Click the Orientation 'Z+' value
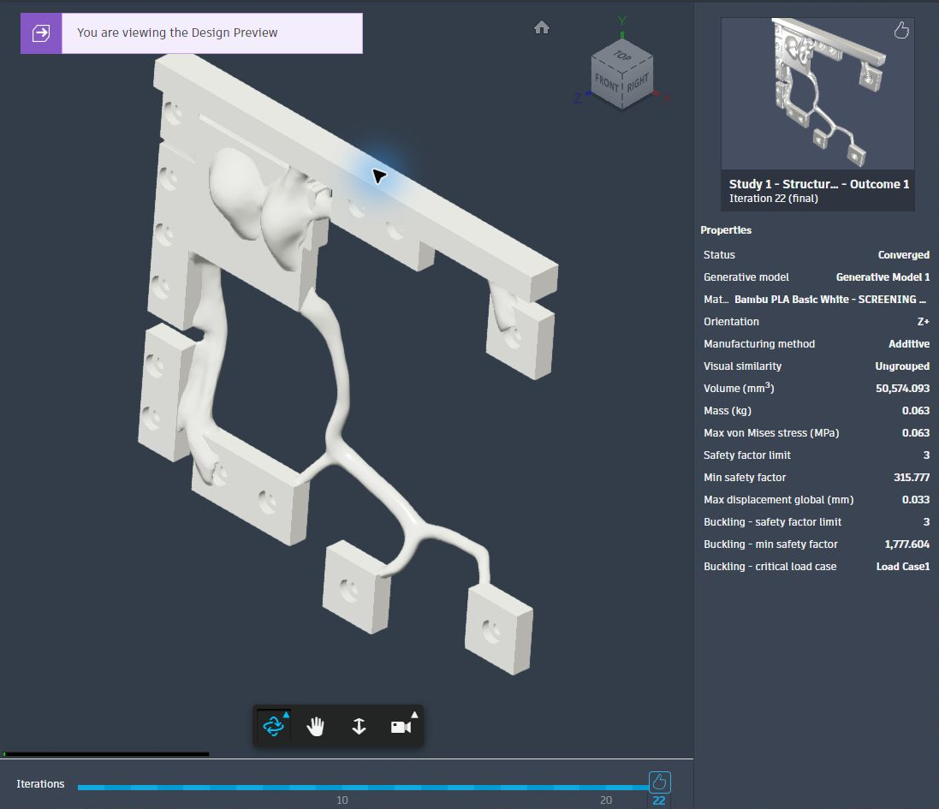The image size is (939, 809). (x=924, y=322)
